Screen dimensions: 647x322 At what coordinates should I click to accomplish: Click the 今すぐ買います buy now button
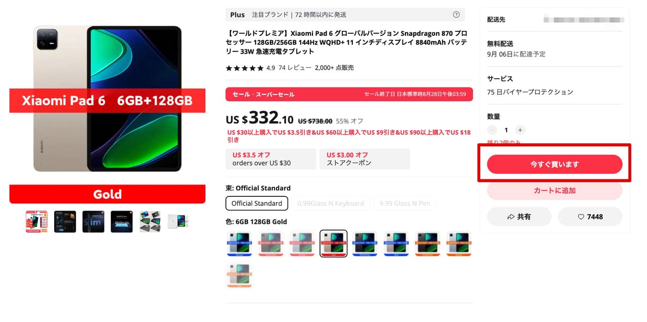coord(554,165)
